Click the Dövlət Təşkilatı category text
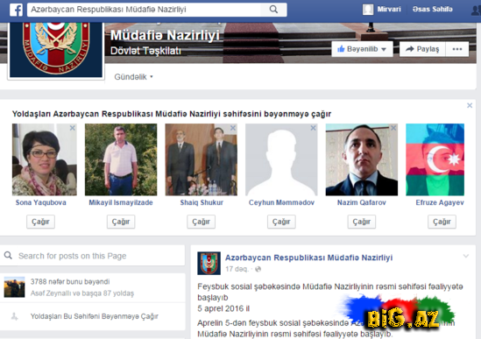Image resolution: width=481 pixels, height=339 pixels. point(145,51)
